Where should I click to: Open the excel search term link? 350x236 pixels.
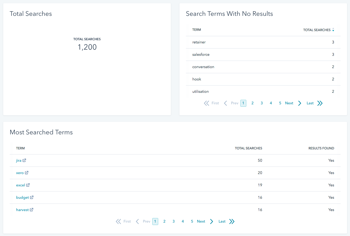[x=20, y=185]
